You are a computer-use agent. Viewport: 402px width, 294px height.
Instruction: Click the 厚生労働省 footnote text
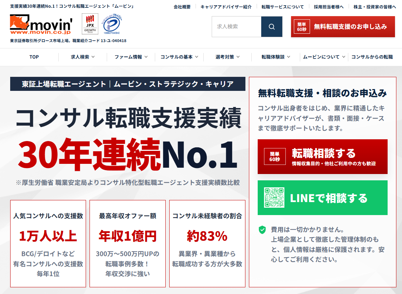pos(128,182)
